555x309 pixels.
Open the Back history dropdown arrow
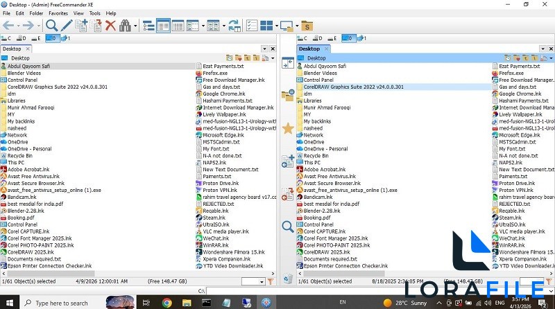pyautogui.click(x=19, y=26)
